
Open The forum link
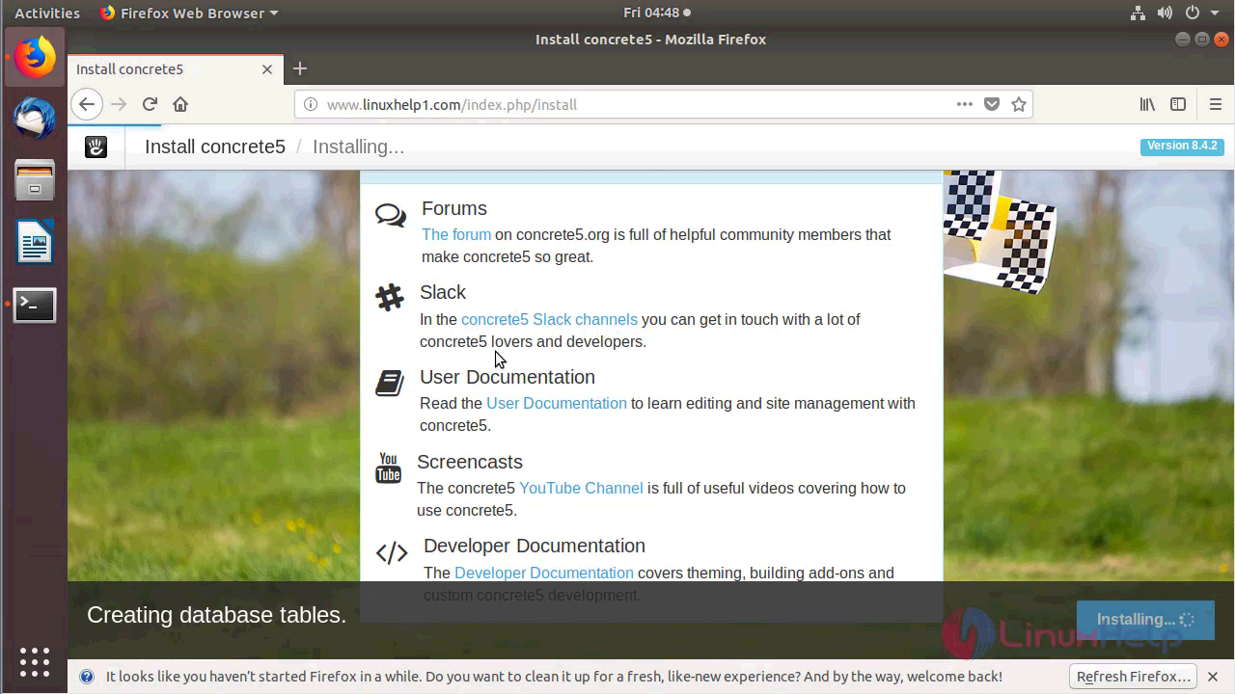click(x=456, y=234)
